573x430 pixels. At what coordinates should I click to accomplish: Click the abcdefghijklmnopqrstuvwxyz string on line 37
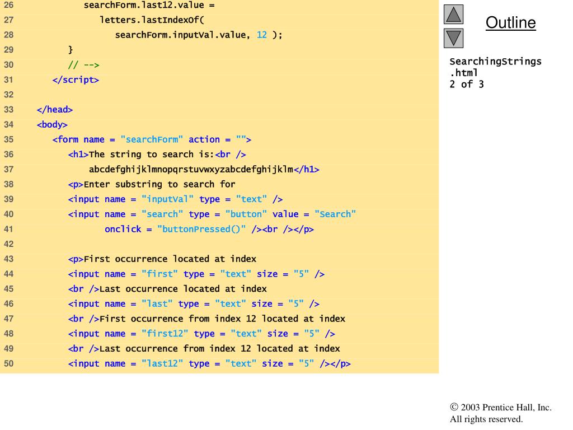pos(191,169)
